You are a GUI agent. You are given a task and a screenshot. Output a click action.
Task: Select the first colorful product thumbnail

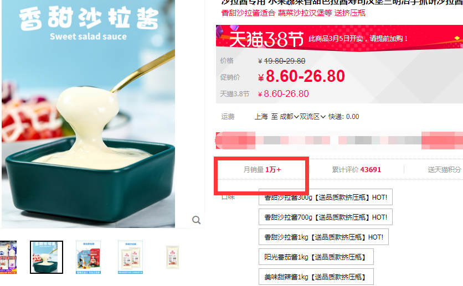click(8, 257)
